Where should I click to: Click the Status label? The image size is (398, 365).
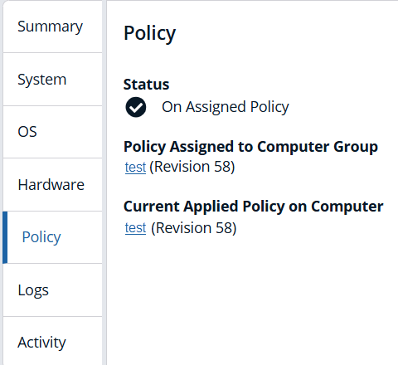(x=146, y=85)
